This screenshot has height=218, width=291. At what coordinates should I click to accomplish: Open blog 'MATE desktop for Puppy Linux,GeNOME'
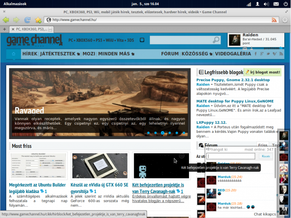click(x=235, y=101)
